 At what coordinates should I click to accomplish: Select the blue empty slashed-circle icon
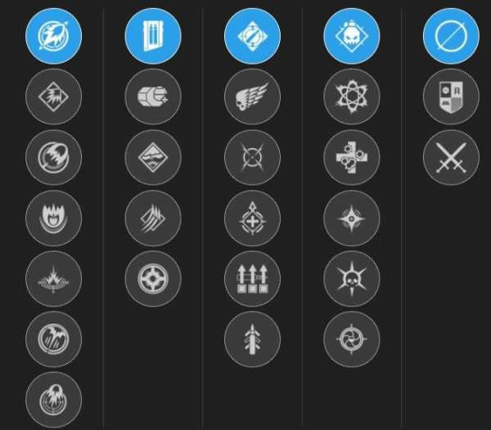(451, 36)
